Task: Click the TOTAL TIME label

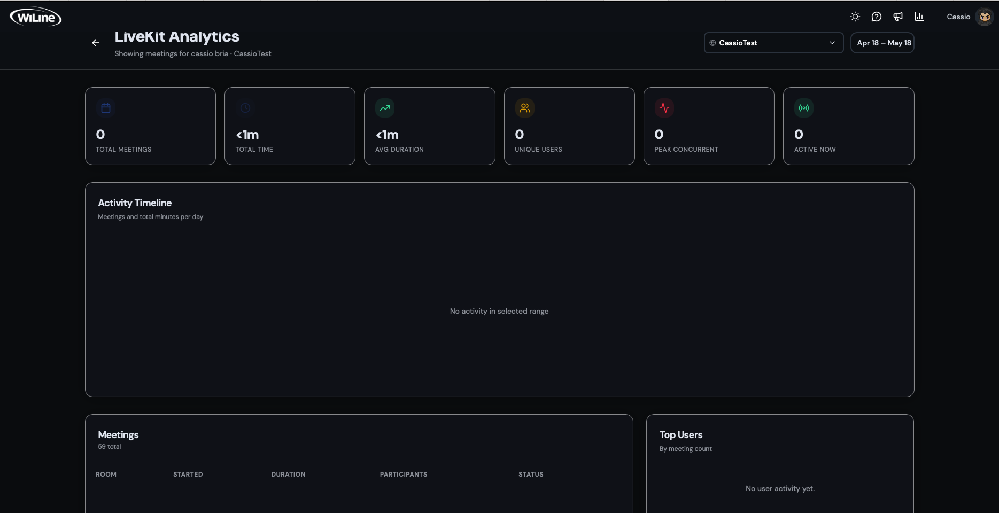Action: pos(254,150)
